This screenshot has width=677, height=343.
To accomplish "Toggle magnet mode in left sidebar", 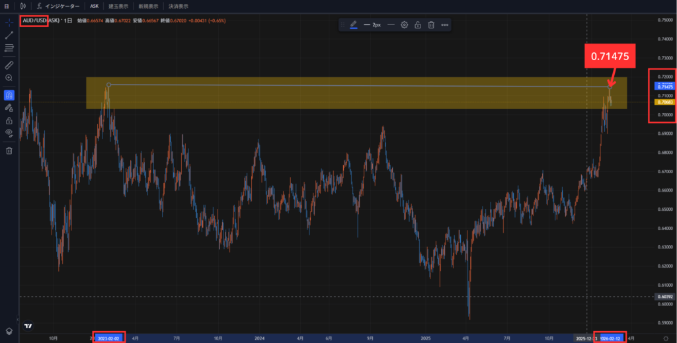I will pyautogui.click(x=9, y=95).
